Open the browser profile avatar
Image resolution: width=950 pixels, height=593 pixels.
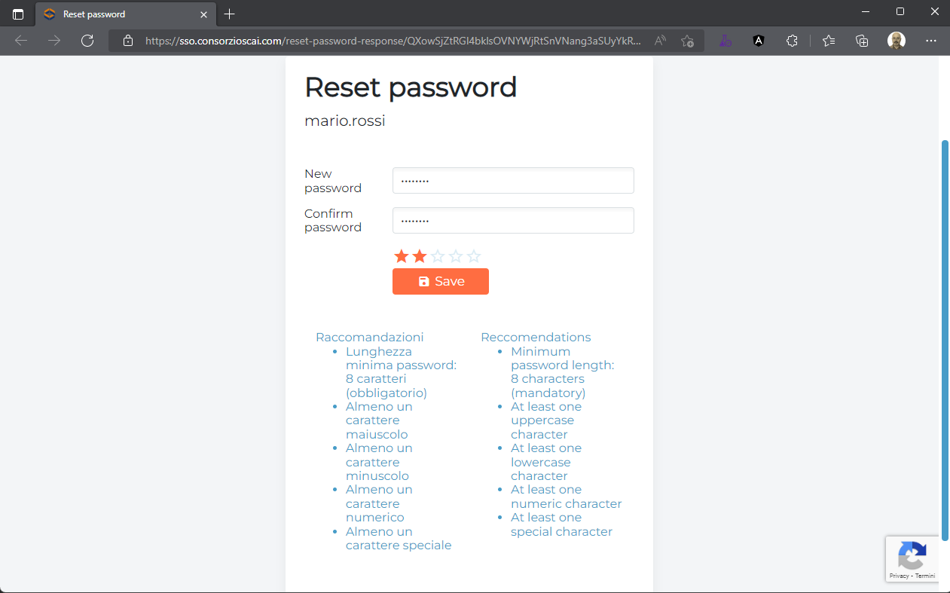click(x=896, y=41)
